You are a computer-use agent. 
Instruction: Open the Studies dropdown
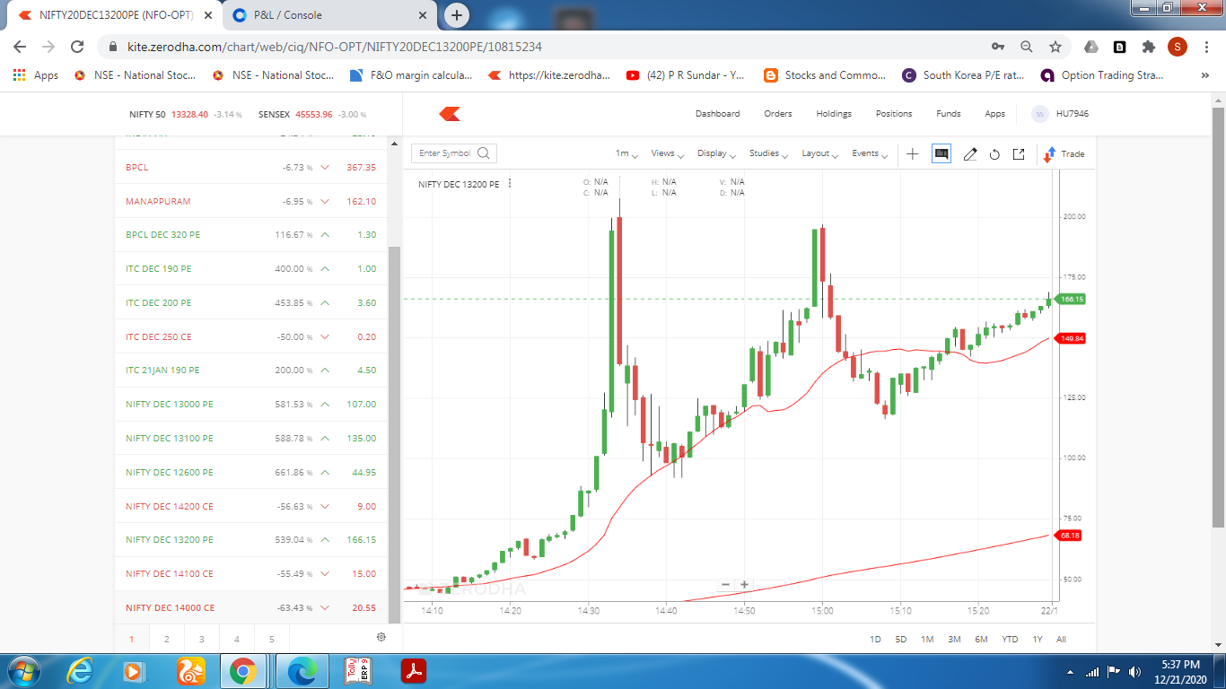tap(768, 154)
